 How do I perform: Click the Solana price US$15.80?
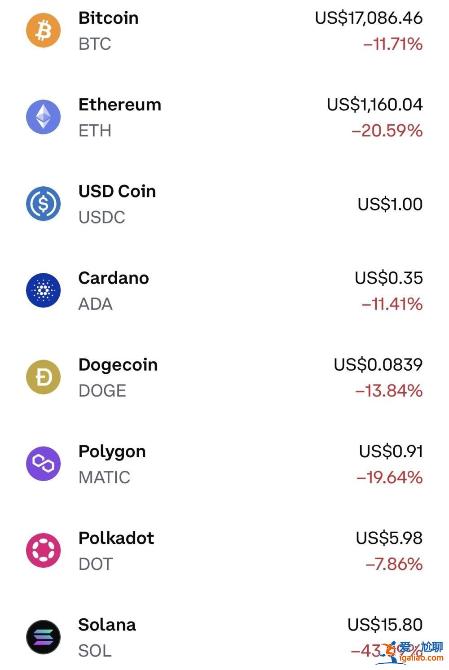click(x=385, y=625)
